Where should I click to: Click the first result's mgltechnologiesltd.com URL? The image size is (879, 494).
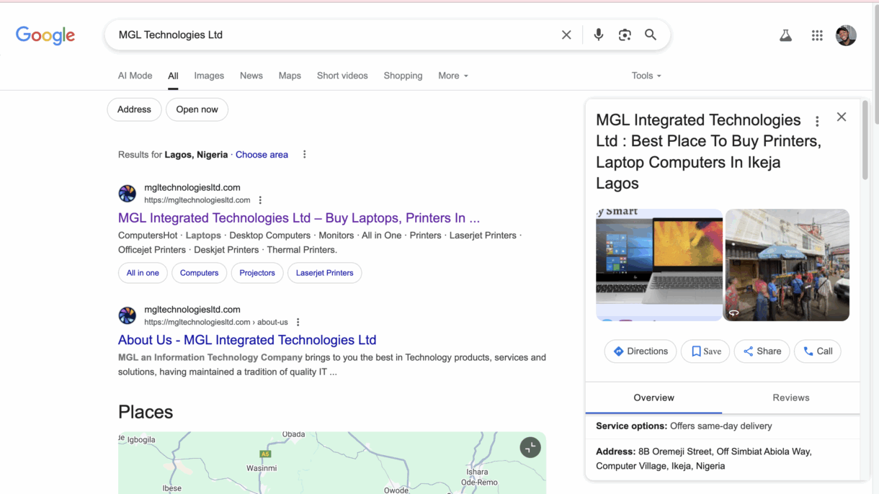[x=197, y=200]
